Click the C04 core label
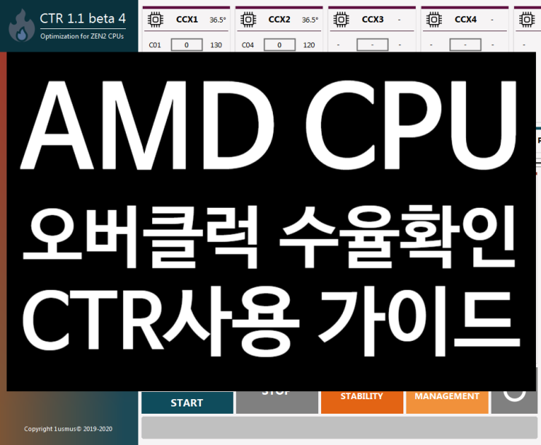541x445 pixels. click(x=248, y=45)
